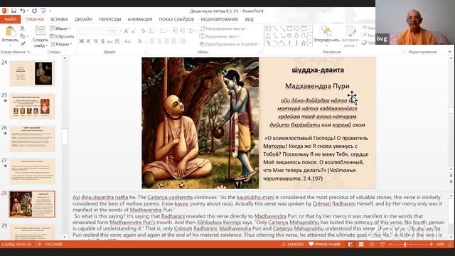Open Направление текста dropdown
The height and width of the screenshot is (256, 455).
(x=223, y=28)
